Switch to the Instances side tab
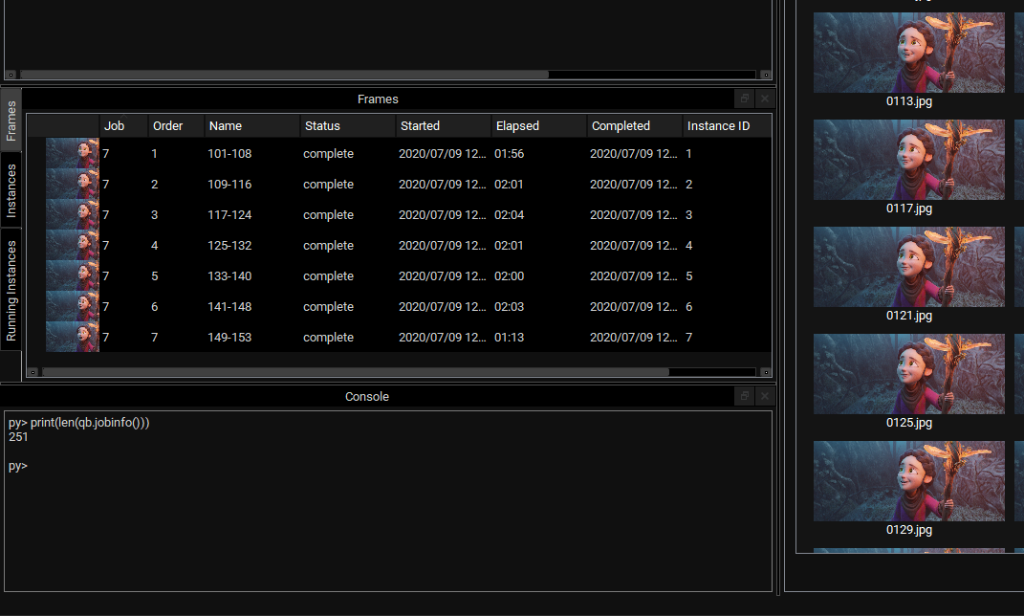Screen dimensions: 1024x616 coord(11,190)
